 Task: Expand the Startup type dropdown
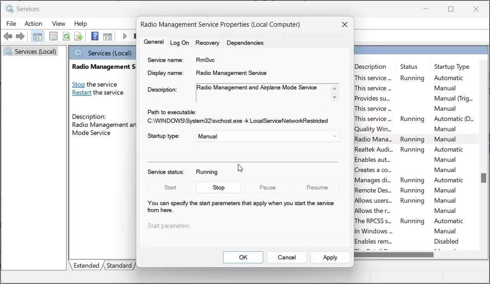[267, 136]
